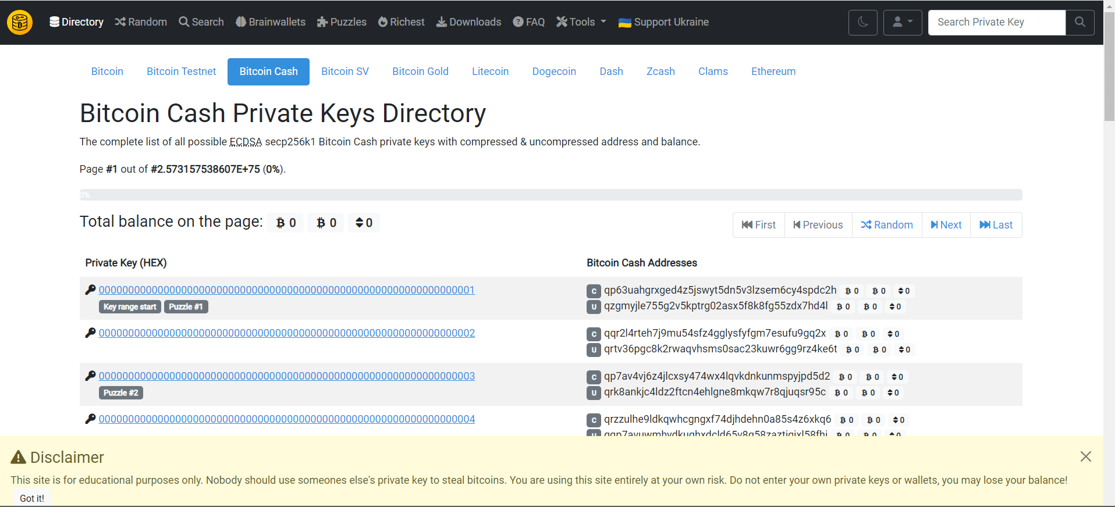Switch to the Clams tab

pos(713,72)
